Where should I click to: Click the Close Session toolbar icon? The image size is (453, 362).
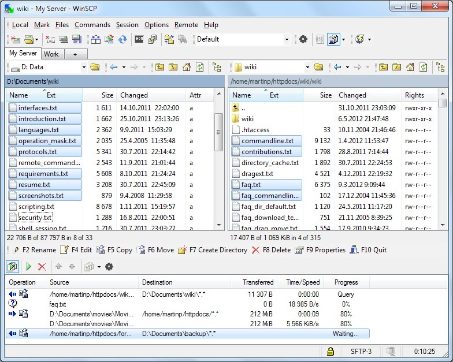coord(50,39)
